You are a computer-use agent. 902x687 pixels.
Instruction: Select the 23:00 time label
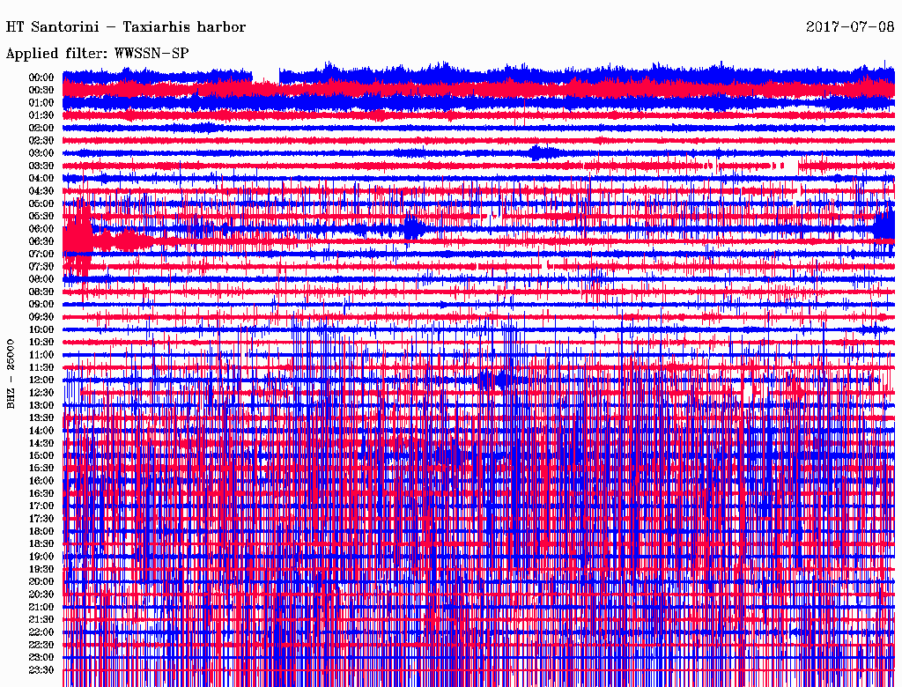(x=41, y=658)
